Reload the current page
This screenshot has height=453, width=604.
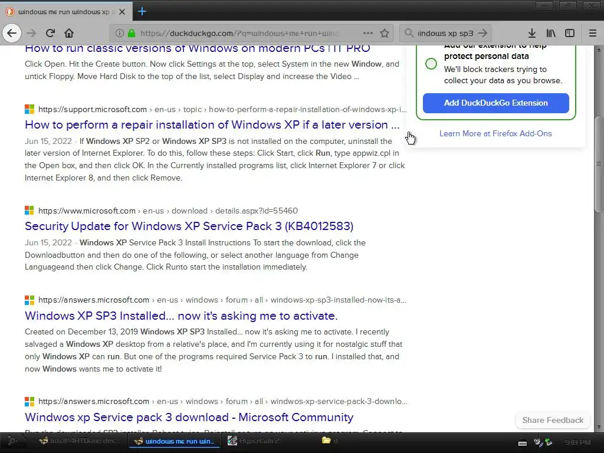tap(50, 33)
